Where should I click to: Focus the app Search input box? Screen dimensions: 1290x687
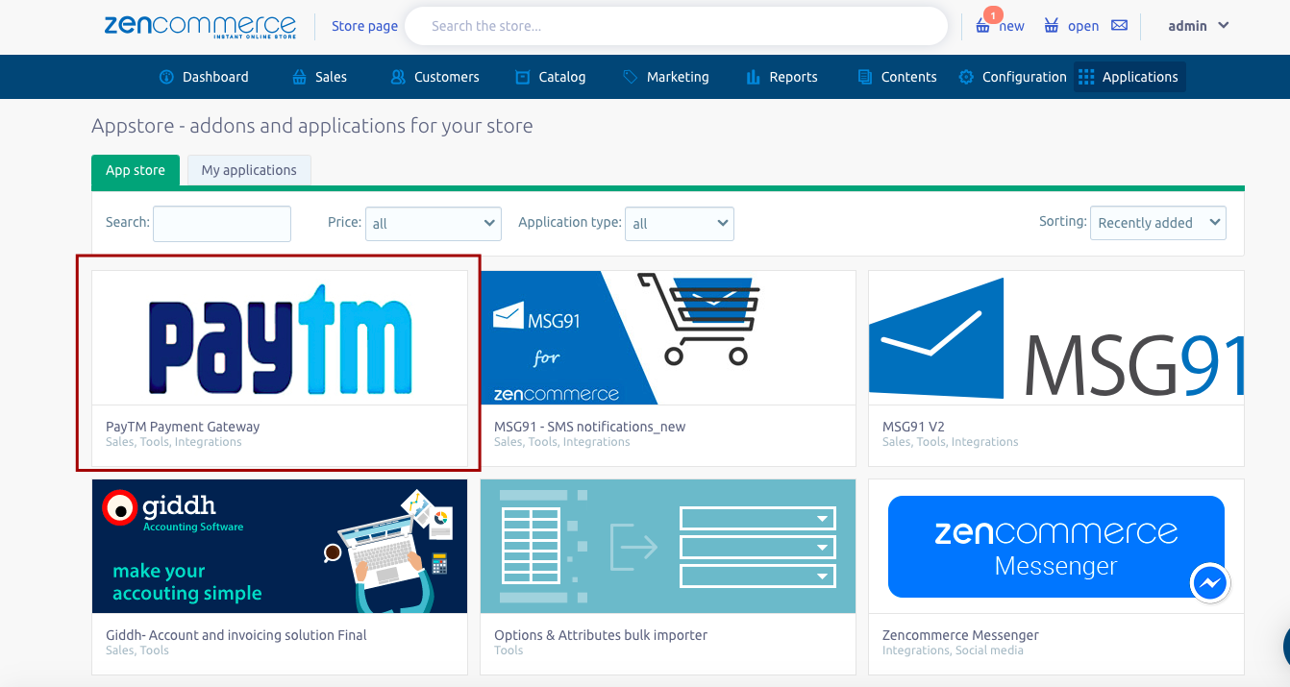tap(222, 223)
